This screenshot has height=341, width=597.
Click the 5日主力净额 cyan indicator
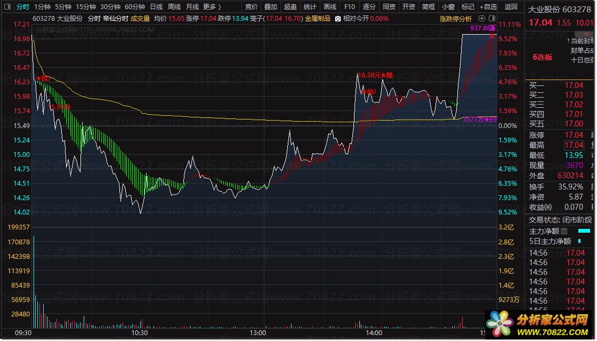pyautogui.click(x=579, y=241)
